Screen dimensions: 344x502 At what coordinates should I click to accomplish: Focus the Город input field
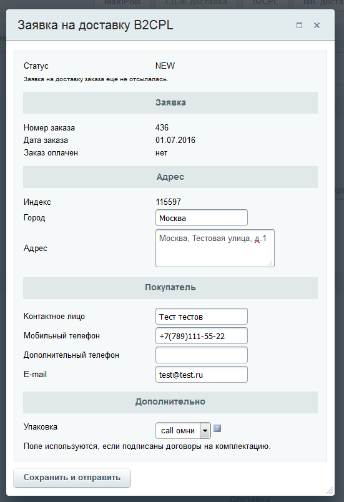pyautogui.click(x=202, y=218)
